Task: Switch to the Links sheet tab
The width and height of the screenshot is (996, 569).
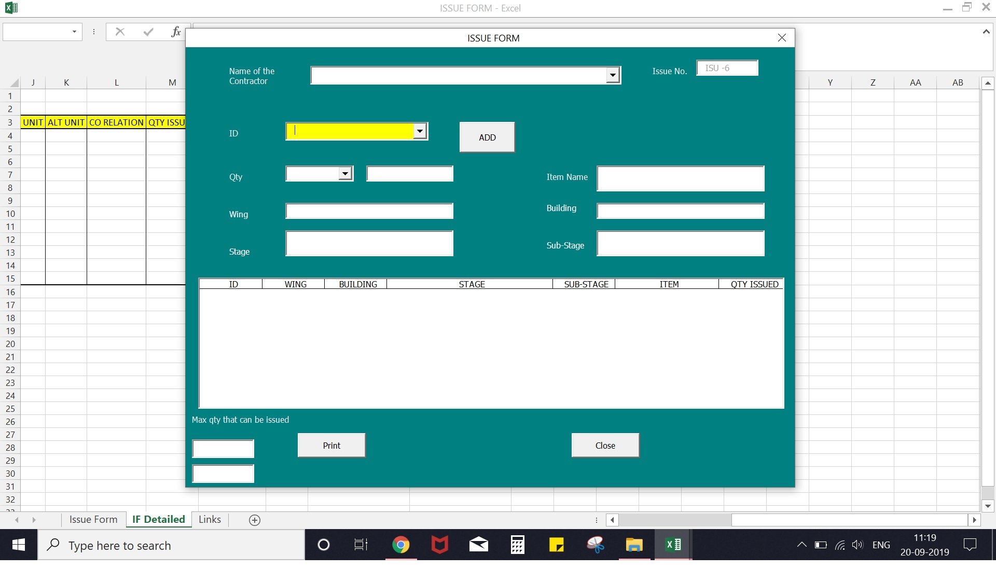Action: point(210,519)
